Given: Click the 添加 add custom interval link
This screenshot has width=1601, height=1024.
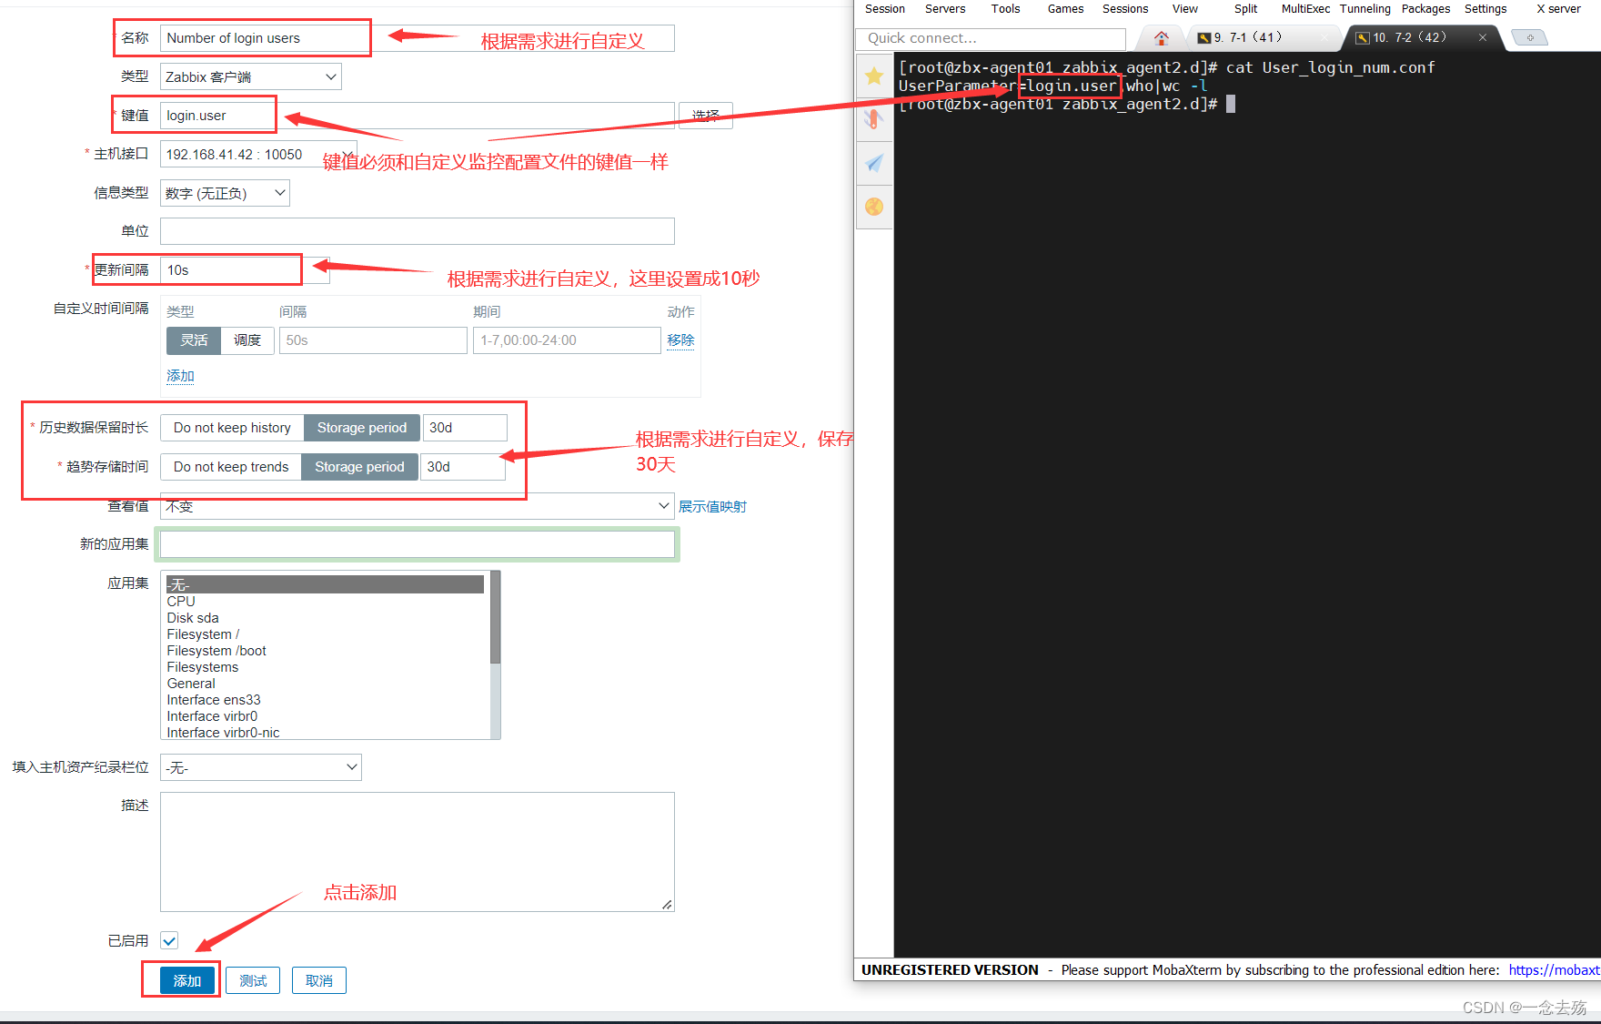Looking at the screenshot, I should [x=180, y=376].
